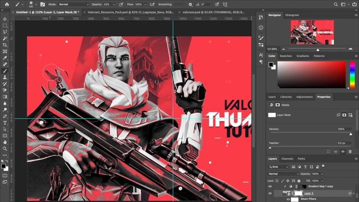Select the Type tool
The width and height of the screenshot is (359, 202).
tap(5, 123)
